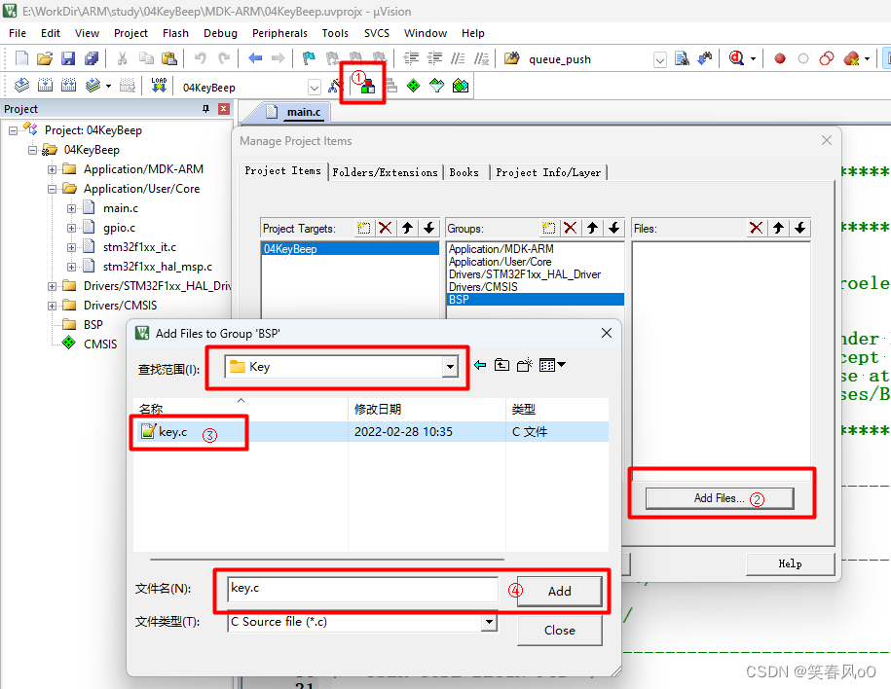The image size is (891, 689).
Task: Open the 04KeyBeep target selection dropdown
Action: pyautogui.click(x=315, y=88)
